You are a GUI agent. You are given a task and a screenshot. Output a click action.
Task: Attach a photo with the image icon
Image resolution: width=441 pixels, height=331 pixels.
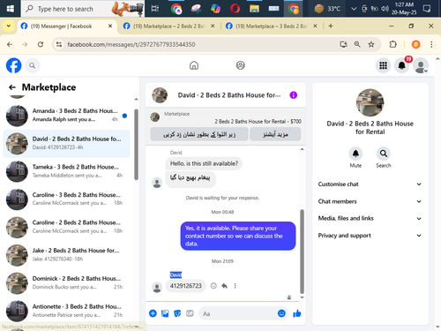(x=165, y=313)
